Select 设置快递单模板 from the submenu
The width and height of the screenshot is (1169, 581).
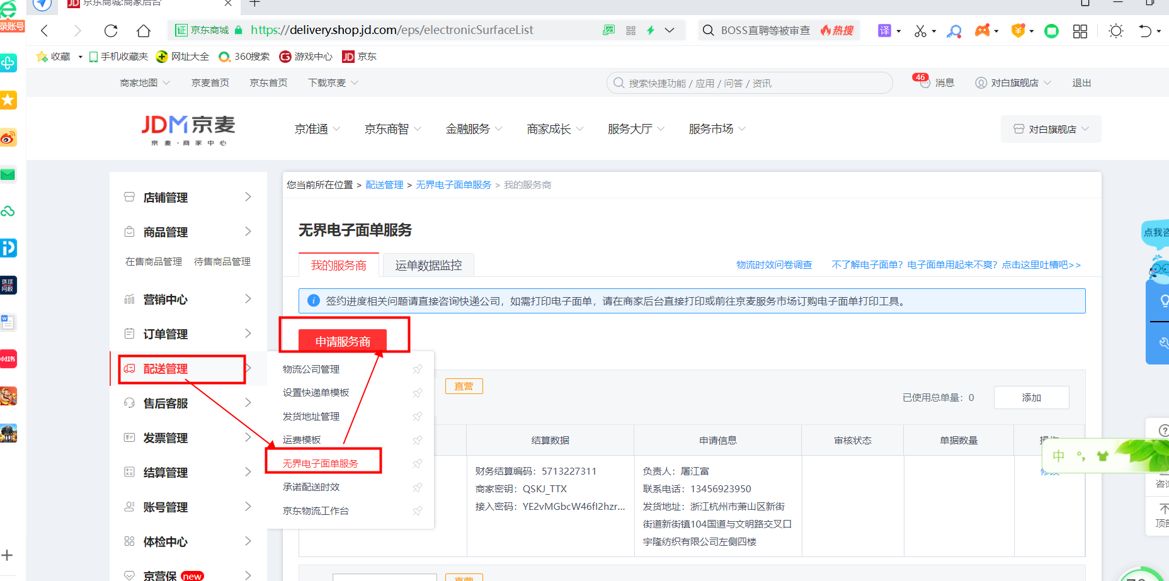pos(316,393)
